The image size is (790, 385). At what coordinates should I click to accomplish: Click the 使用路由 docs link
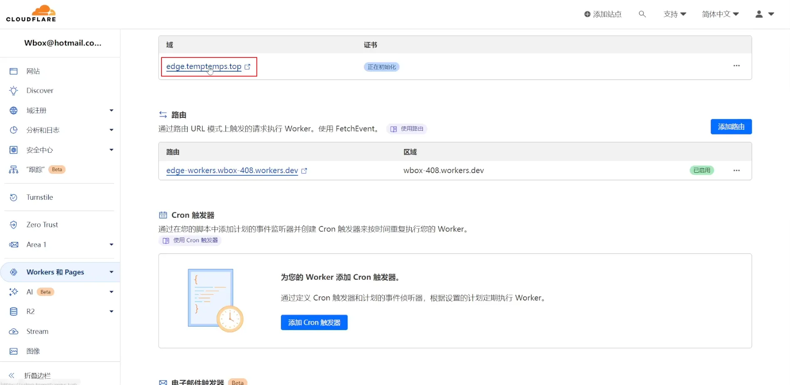click(407, 129)
